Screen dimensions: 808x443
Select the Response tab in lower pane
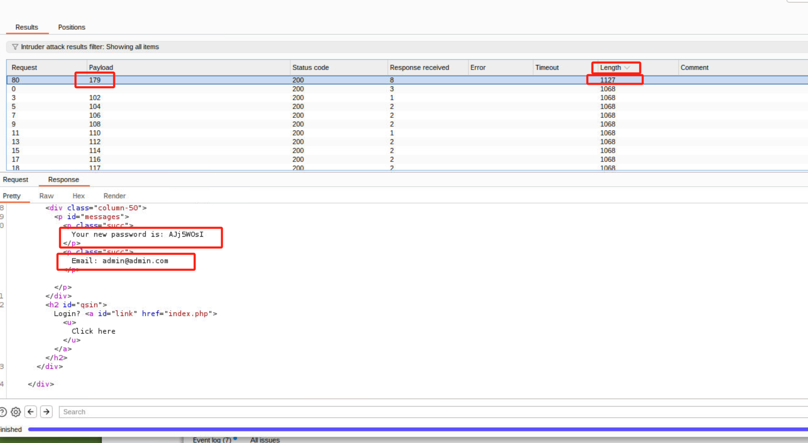63,180
